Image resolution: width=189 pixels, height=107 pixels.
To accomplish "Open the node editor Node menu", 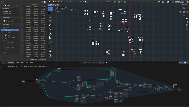I will [x=31, y=63].
